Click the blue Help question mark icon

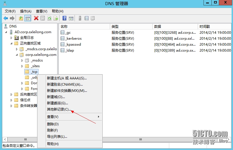pyautogui.click(x=65, y=18)
